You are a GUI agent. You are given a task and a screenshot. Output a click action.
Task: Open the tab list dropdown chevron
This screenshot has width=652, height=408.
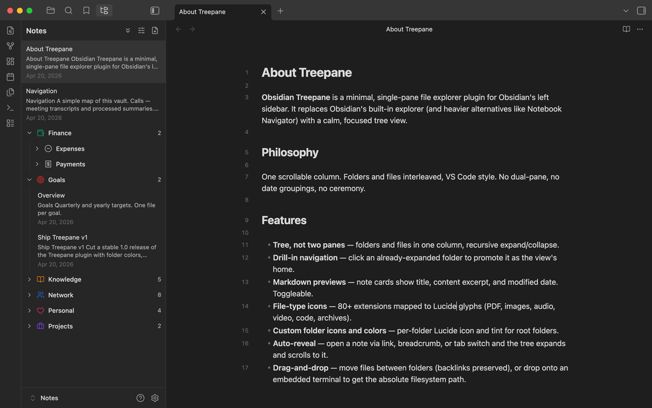(x=626, y=11)
